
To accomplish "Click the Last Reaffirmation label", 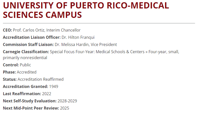I will point(22,94).
